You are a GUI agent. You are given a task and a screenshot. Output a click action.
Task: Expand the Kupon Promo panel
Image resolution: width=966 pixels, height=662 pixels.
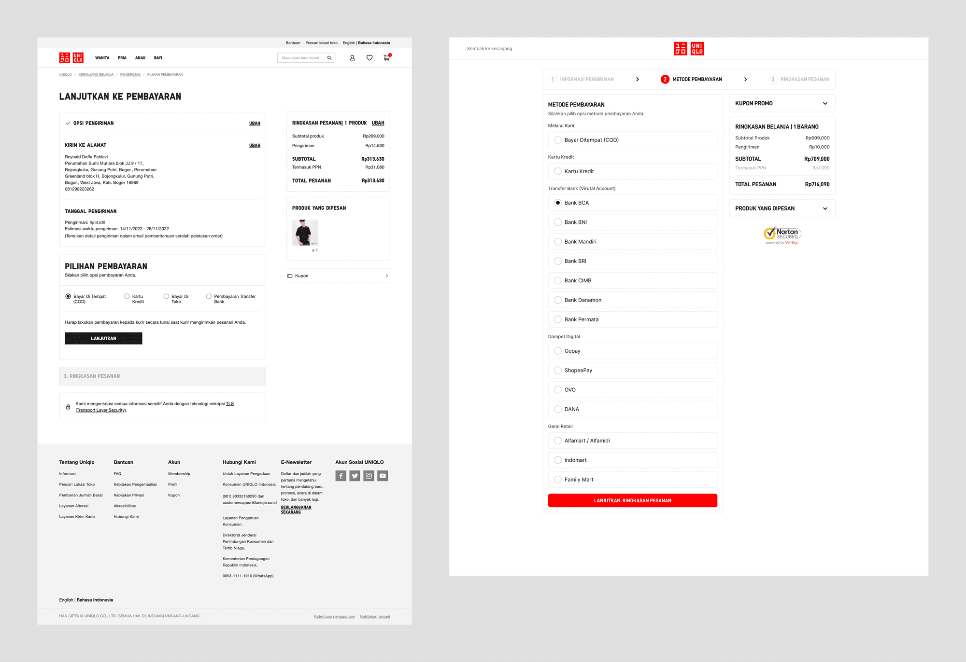(825, 103)
